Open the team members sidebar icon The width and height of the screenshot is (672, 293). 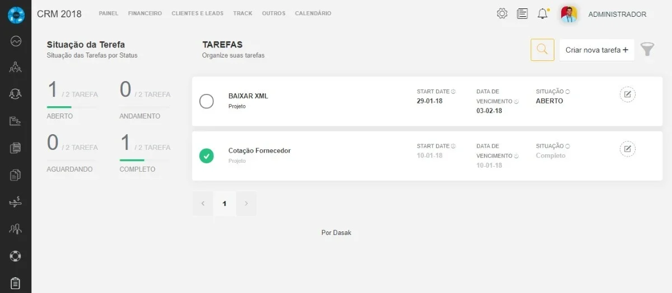[x=16, y=229]
